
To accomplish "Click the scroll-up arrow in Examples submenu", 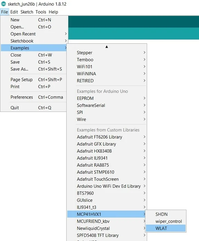I will coord(107,47).
